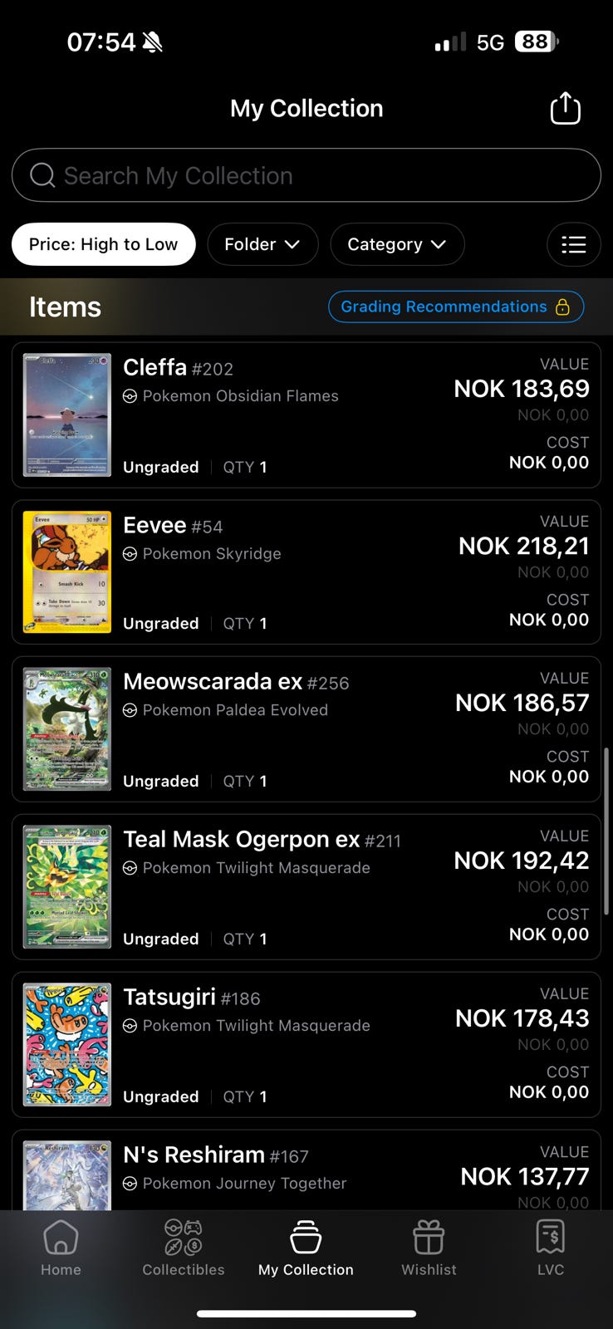Open the LVC receipt icon
Viewport: 613px width, 1329px height.
550,1238
